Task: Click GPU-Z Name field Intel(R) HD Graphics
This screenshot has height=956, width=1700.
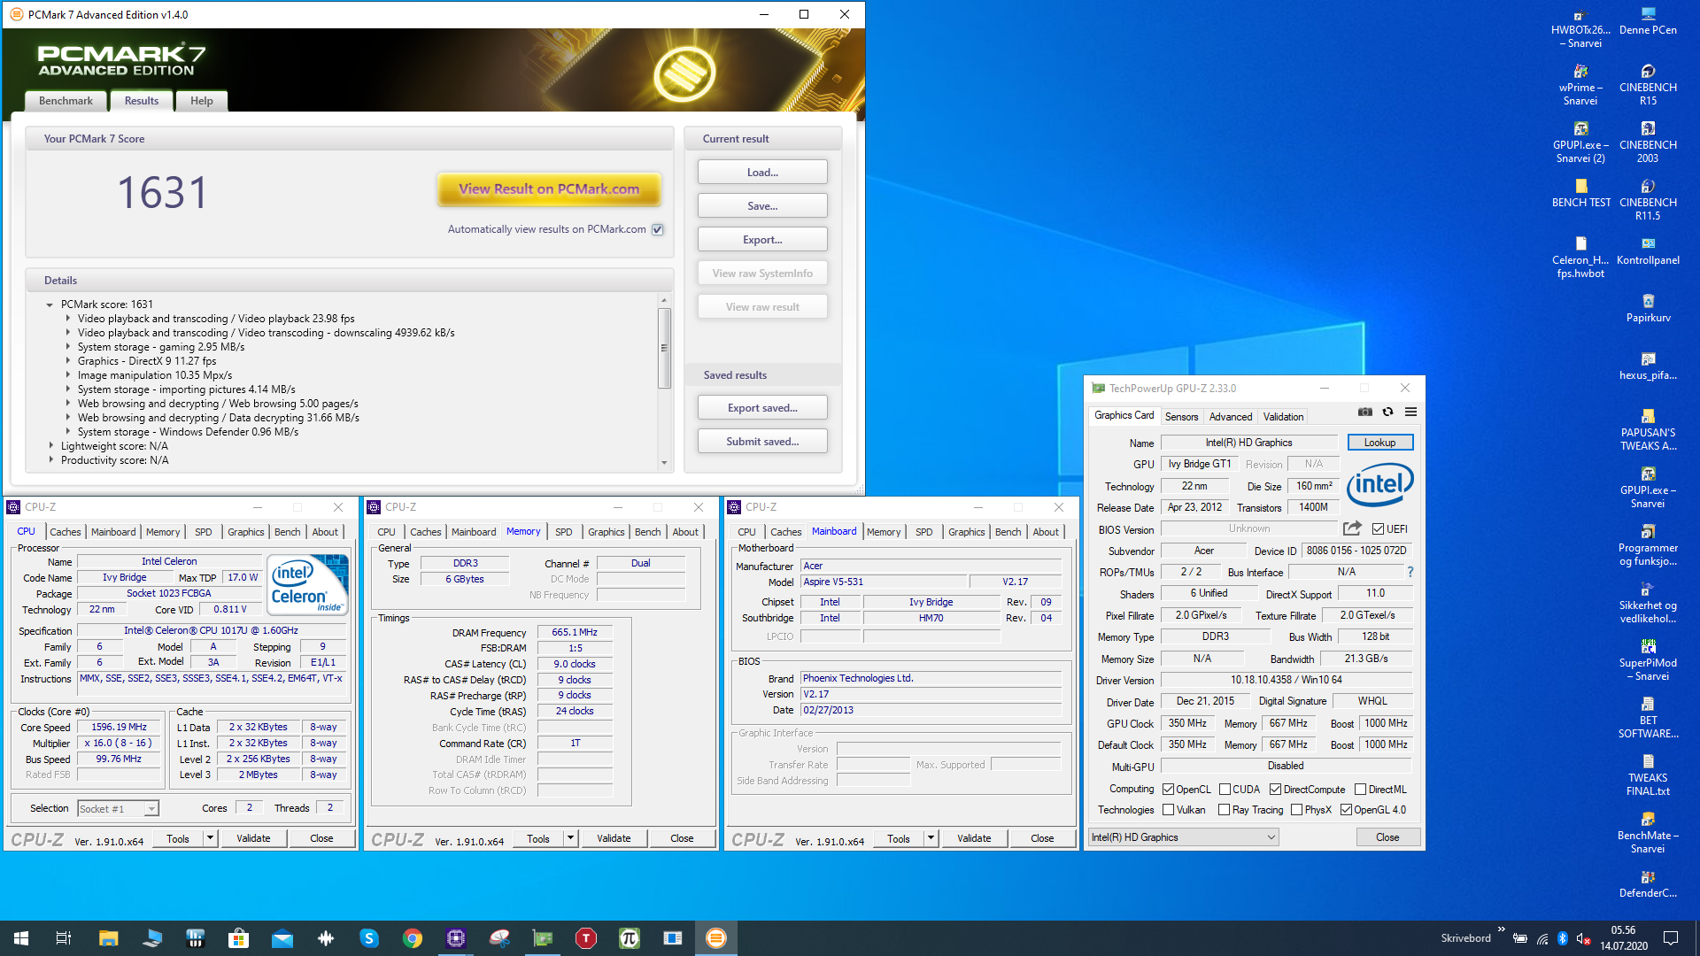Action: pyautogui.click(x=1248, y=443)
